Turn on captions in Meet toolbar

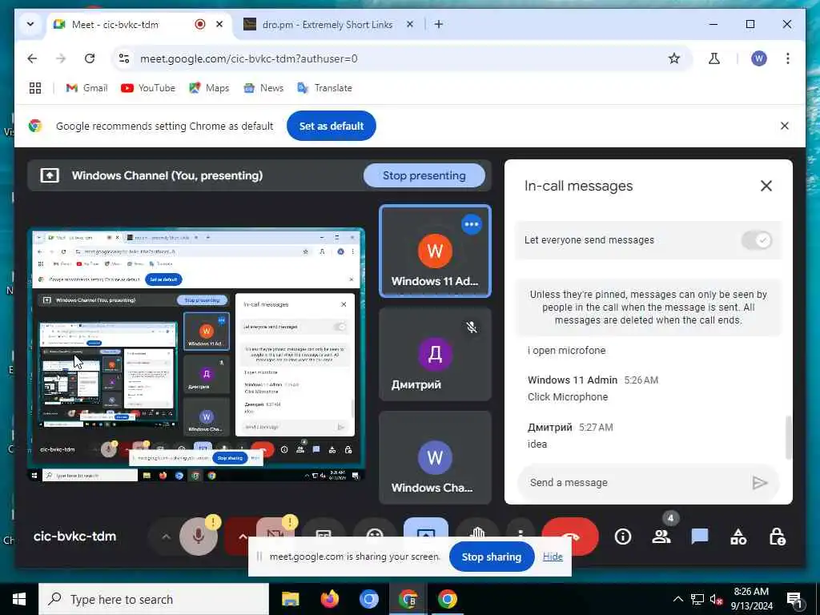[x=324, y=527]
